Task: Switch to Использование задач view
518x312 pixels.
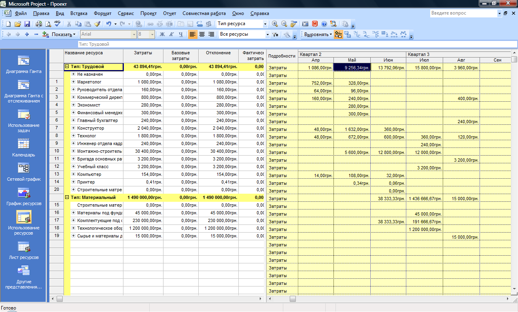Action: pos(23,121)
